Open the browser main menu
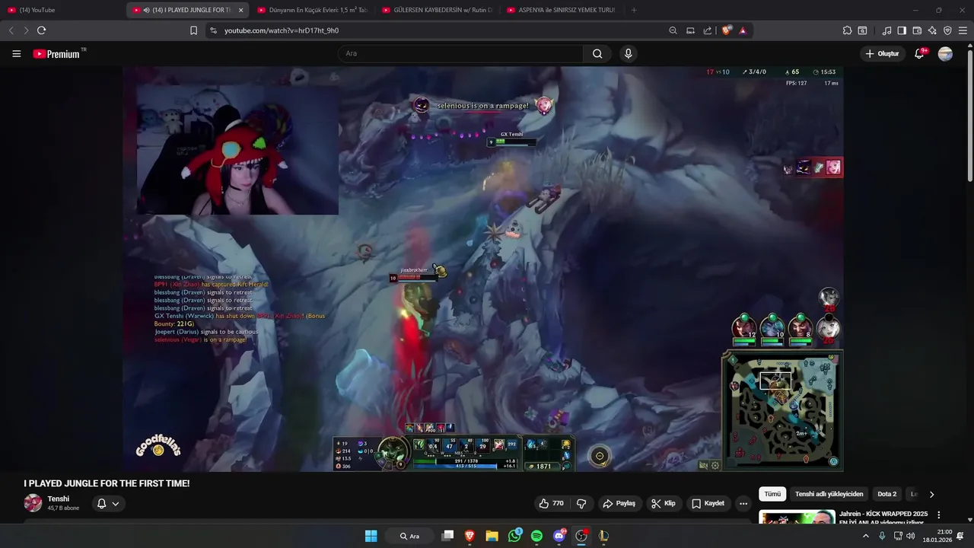Image resolution: width=974 pixels, height=548 pixels. pyautogui.click(x=963, y=30)
